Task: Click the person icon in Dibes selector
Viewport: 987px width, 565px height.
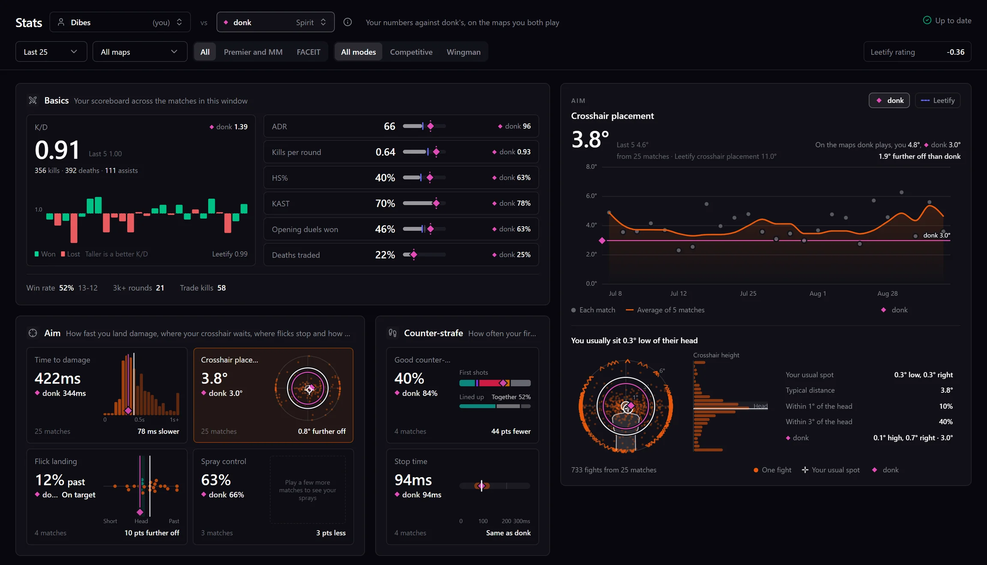Action: click(61, 22)
